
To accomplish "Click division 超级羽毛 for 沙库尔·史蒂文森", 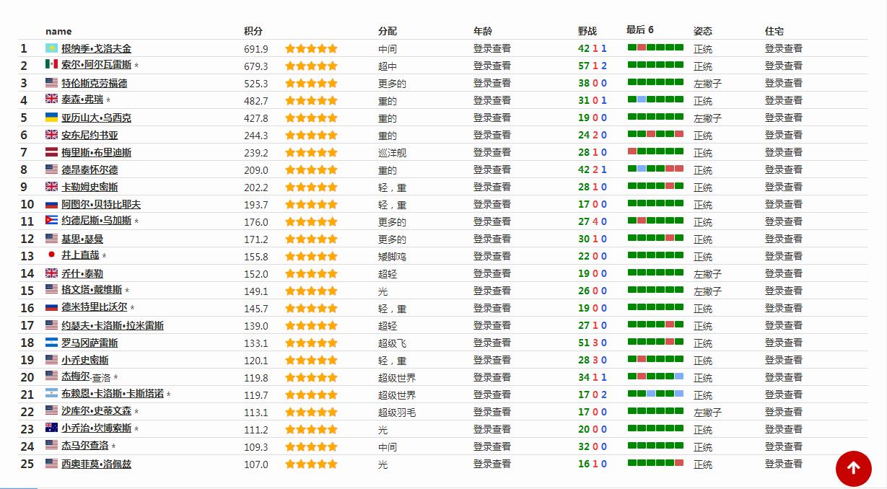I will [x=397, y=412].
